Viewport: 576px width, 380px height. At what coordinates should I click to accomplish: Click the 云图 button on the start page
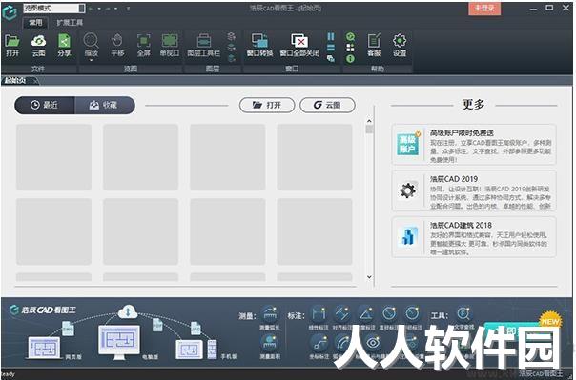tap(327, 106)
